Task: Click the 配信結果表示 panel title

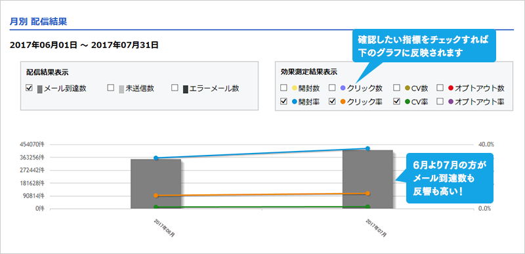Action: (x=47, y=72)
